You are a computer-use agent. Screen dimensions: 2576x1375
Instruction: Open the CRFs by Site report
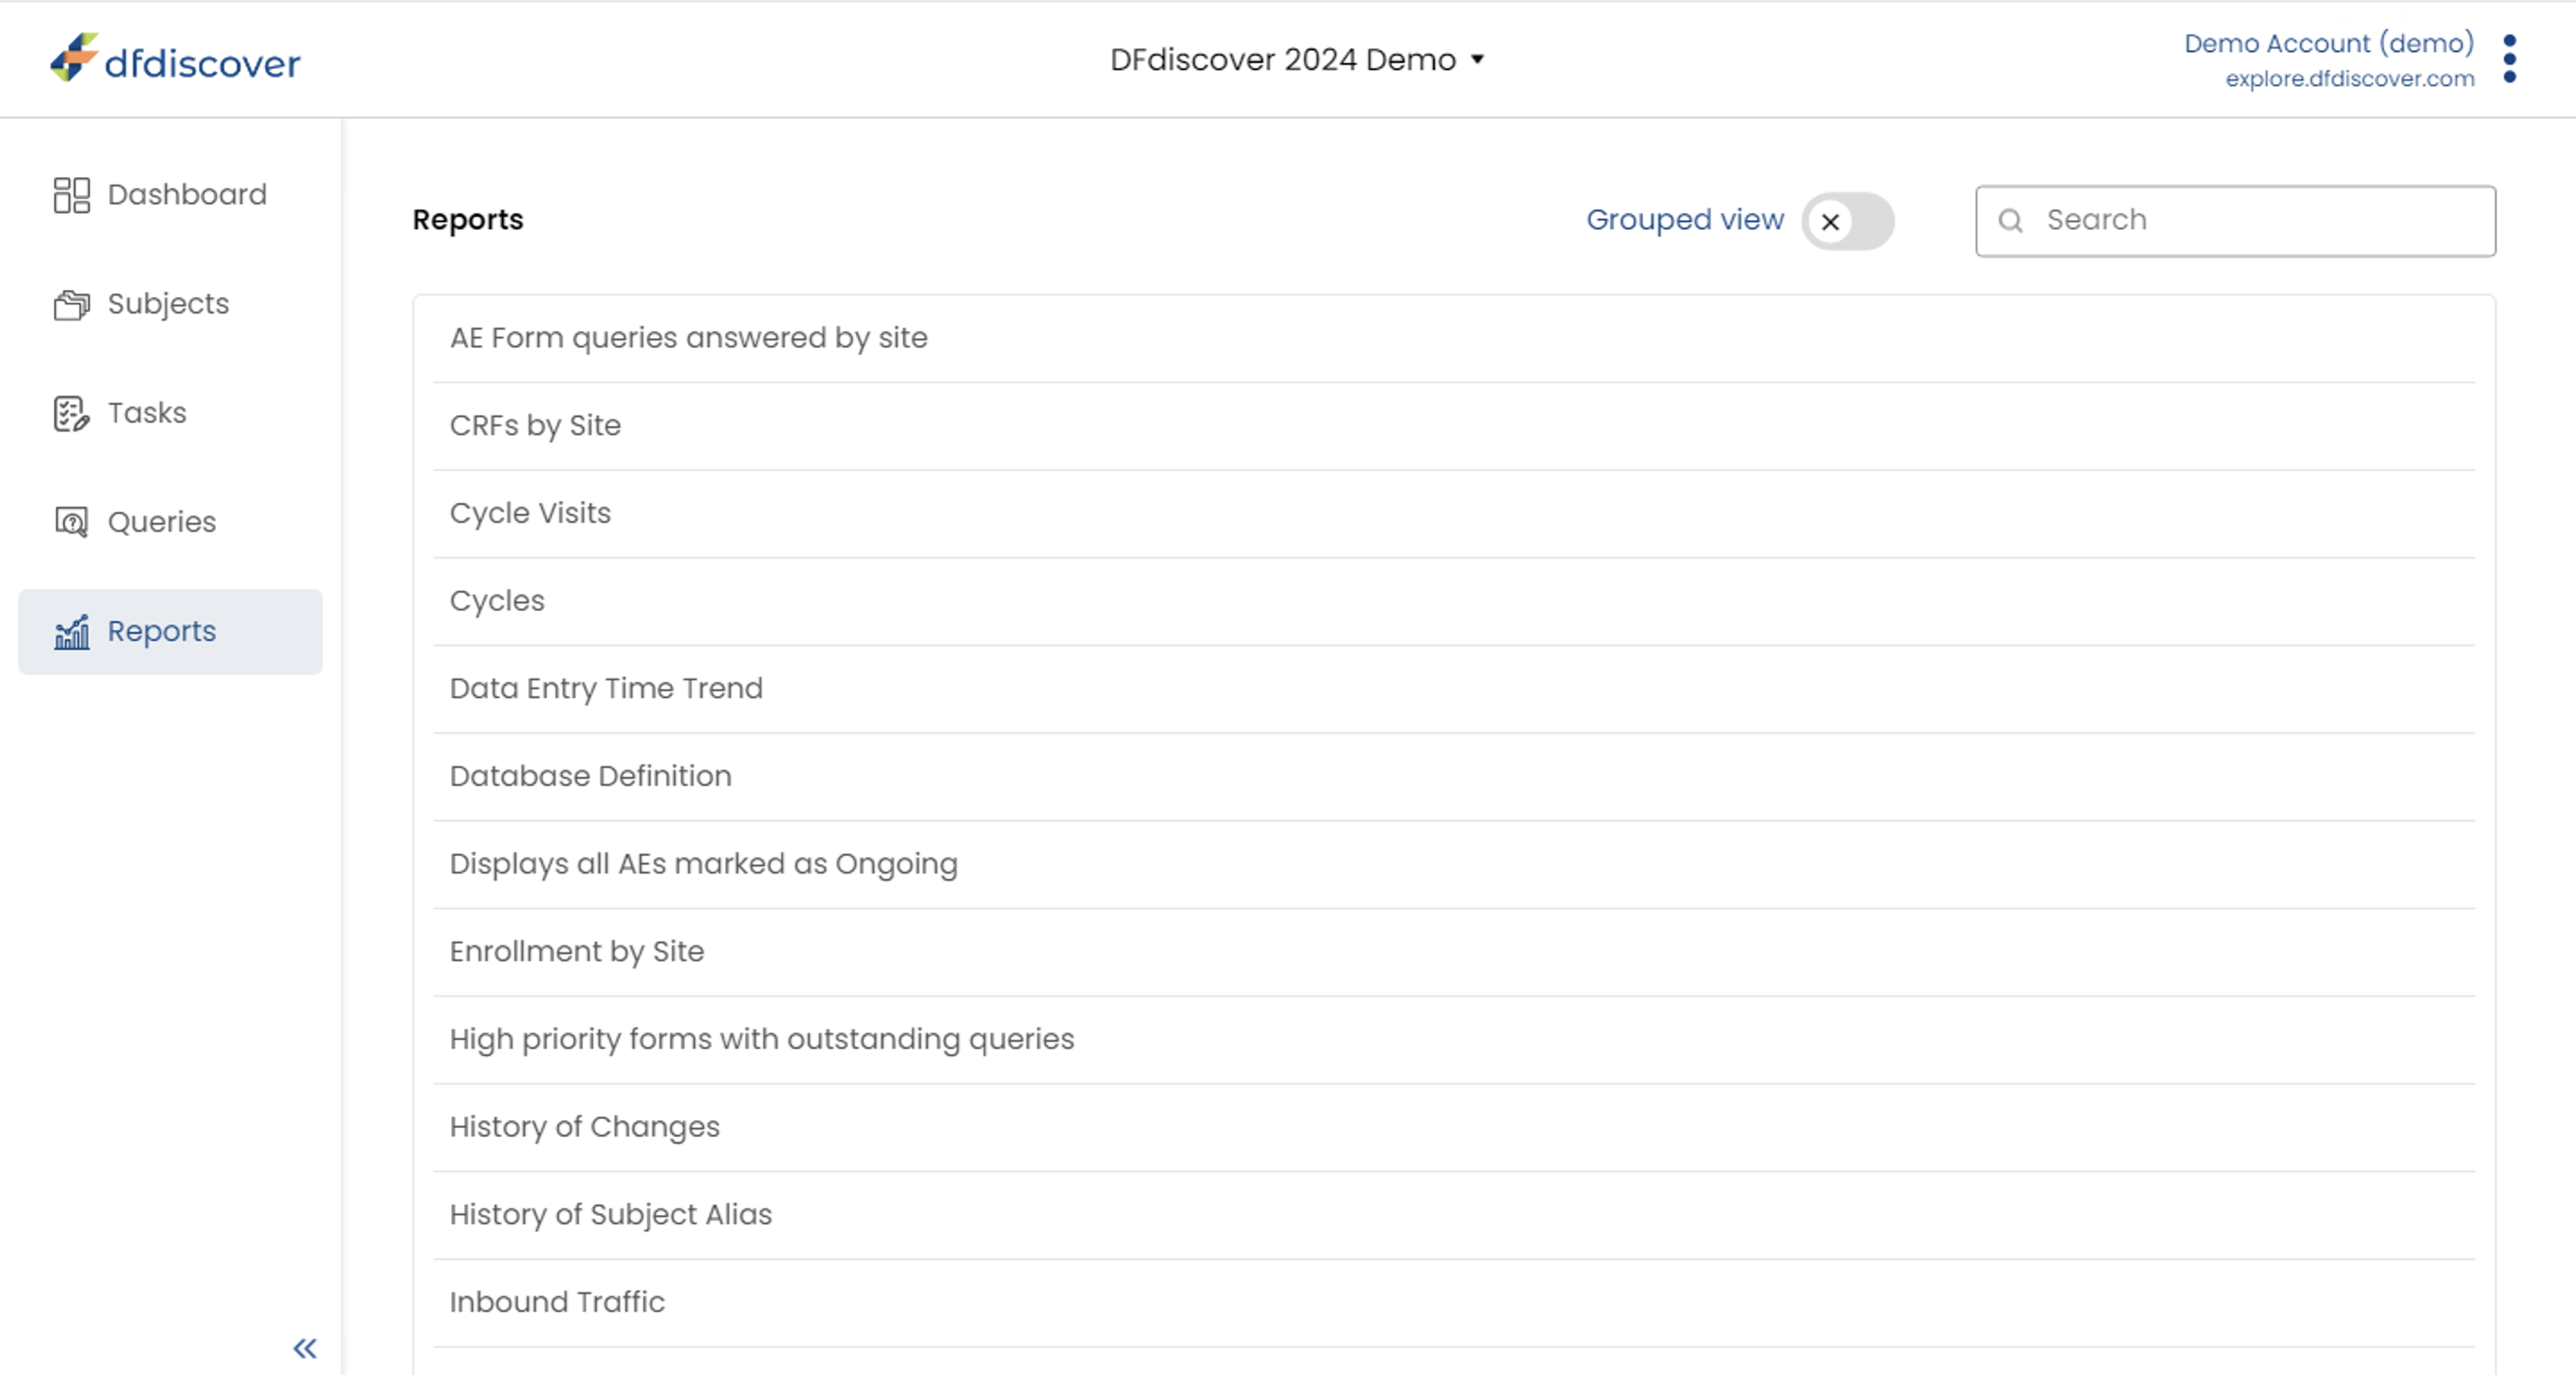(1454, 427)
